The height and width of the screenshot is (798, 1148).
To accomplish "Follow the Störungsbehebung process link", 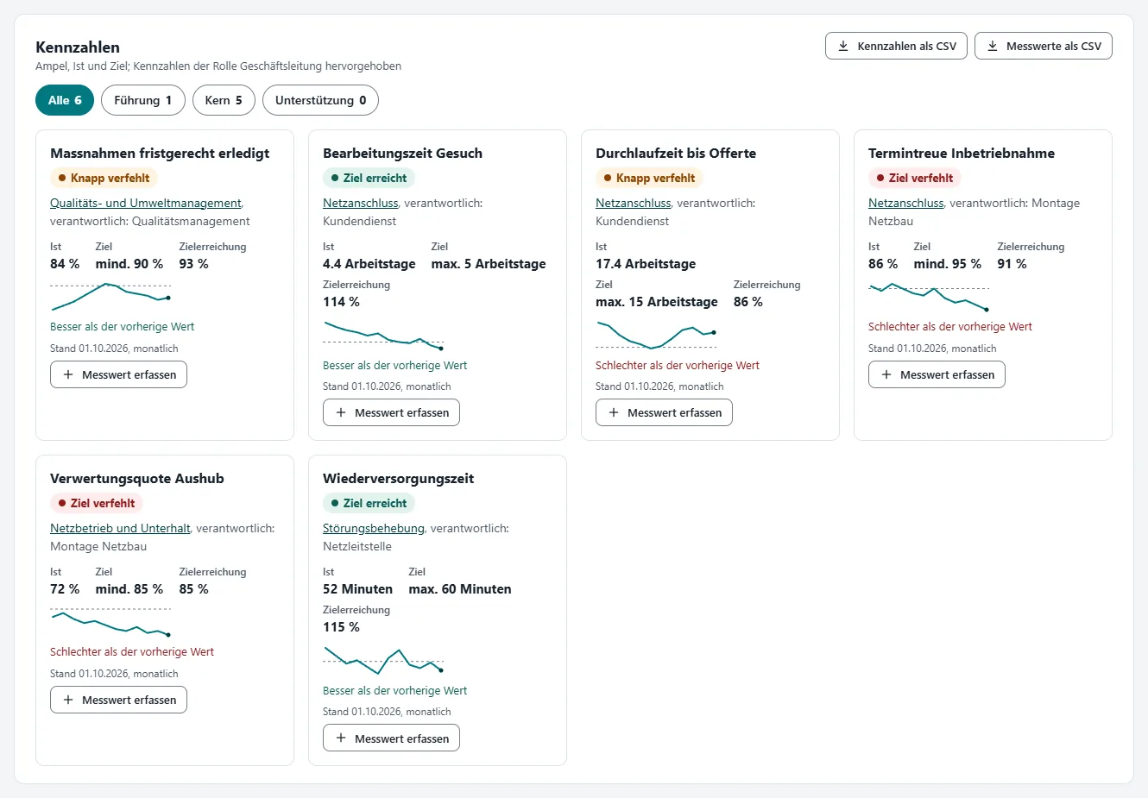I will coord(374,528).
